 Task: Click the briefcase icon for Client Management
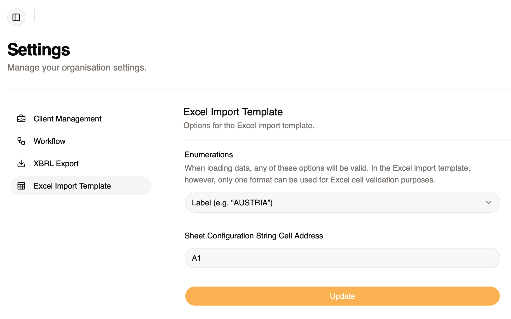(21, 119)
